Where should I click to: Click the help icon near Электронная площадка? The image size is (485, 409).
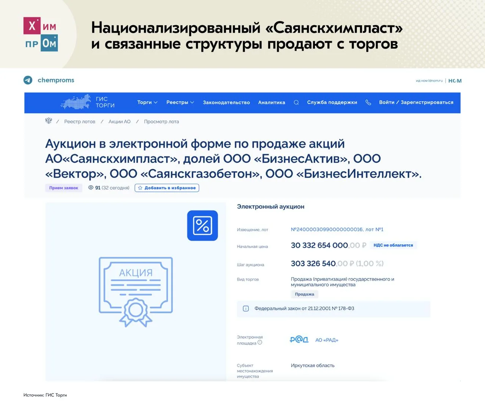point(260,342)
